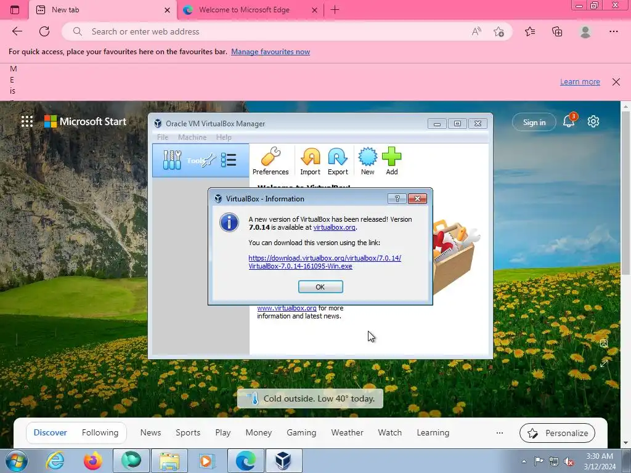Click the Personalize button

coord(557,433)
